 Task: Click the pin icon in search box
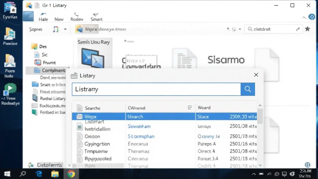[x=298, y=29]
